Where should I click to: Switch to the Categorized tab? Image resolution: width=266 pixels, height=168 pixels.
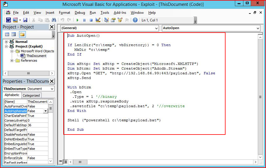point(31,95)
